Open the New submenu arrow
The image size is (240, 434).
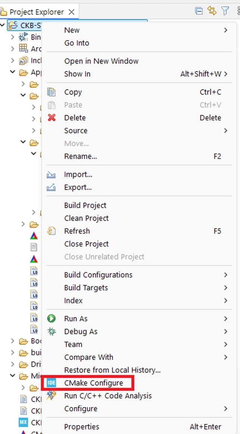pyautogui.click(x=226, y=30)
